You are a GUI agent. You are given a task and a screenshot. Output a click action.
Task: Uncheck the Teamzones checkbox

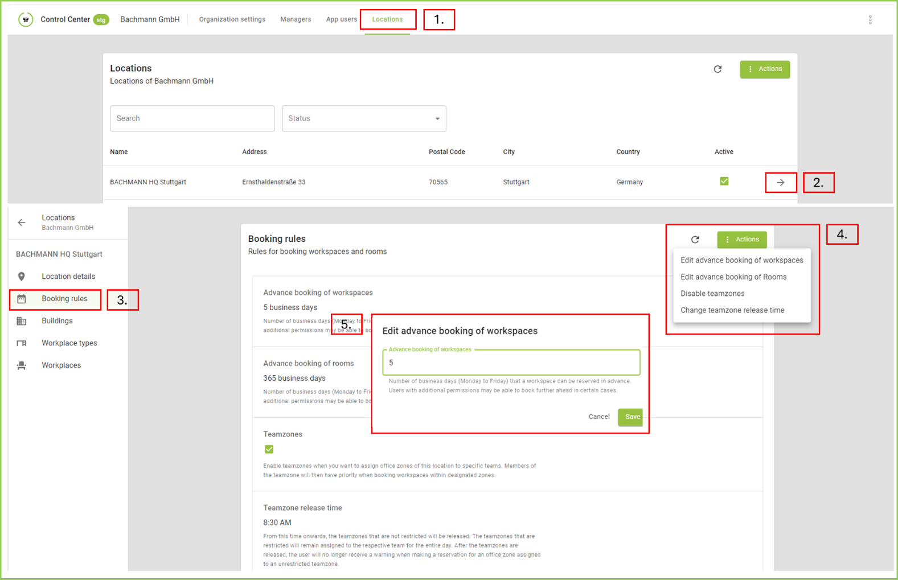pyautogui.click(x=269, y=450)
